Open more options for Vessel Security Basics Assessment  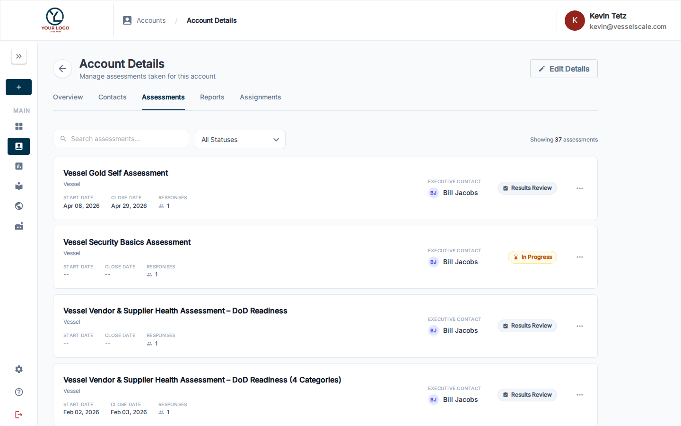coord(580,257)
